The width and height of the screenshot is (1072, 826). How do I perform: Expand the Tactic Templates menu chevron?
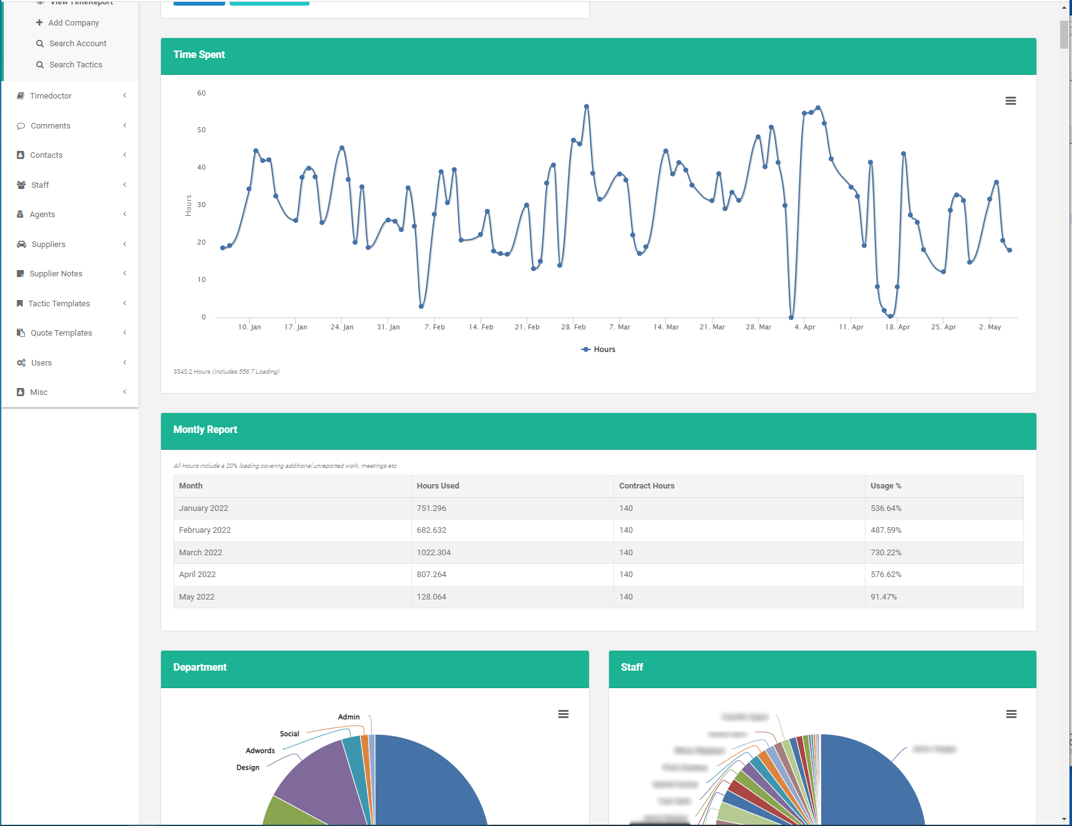(125, 303)
